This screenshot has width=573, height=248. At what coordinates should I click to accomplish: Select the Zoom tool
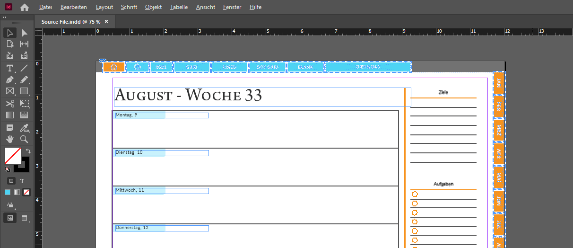tap(24, 139)
